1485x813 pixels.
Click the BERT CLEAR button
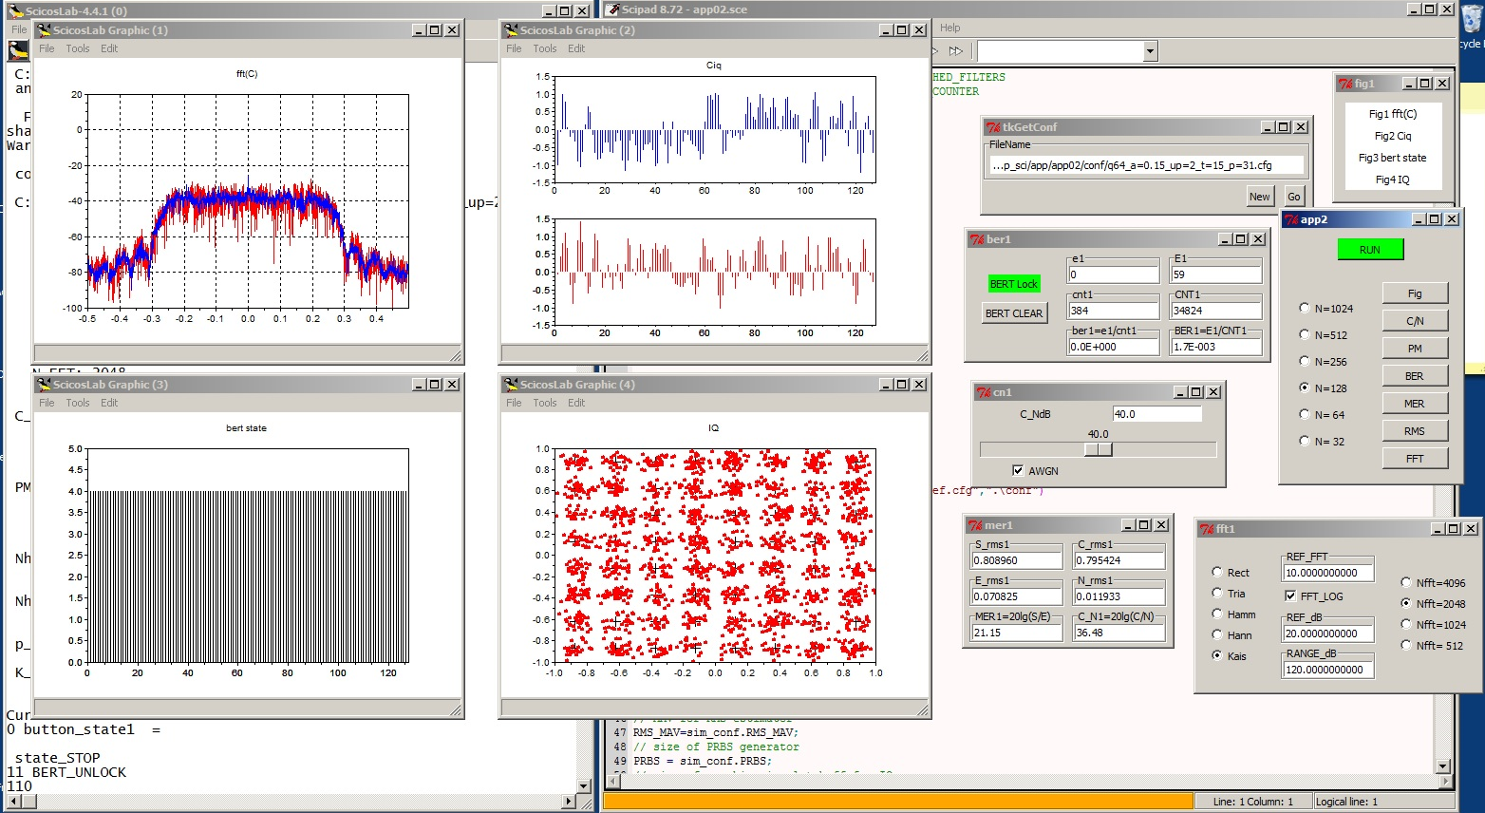(x=1013, y=313)
